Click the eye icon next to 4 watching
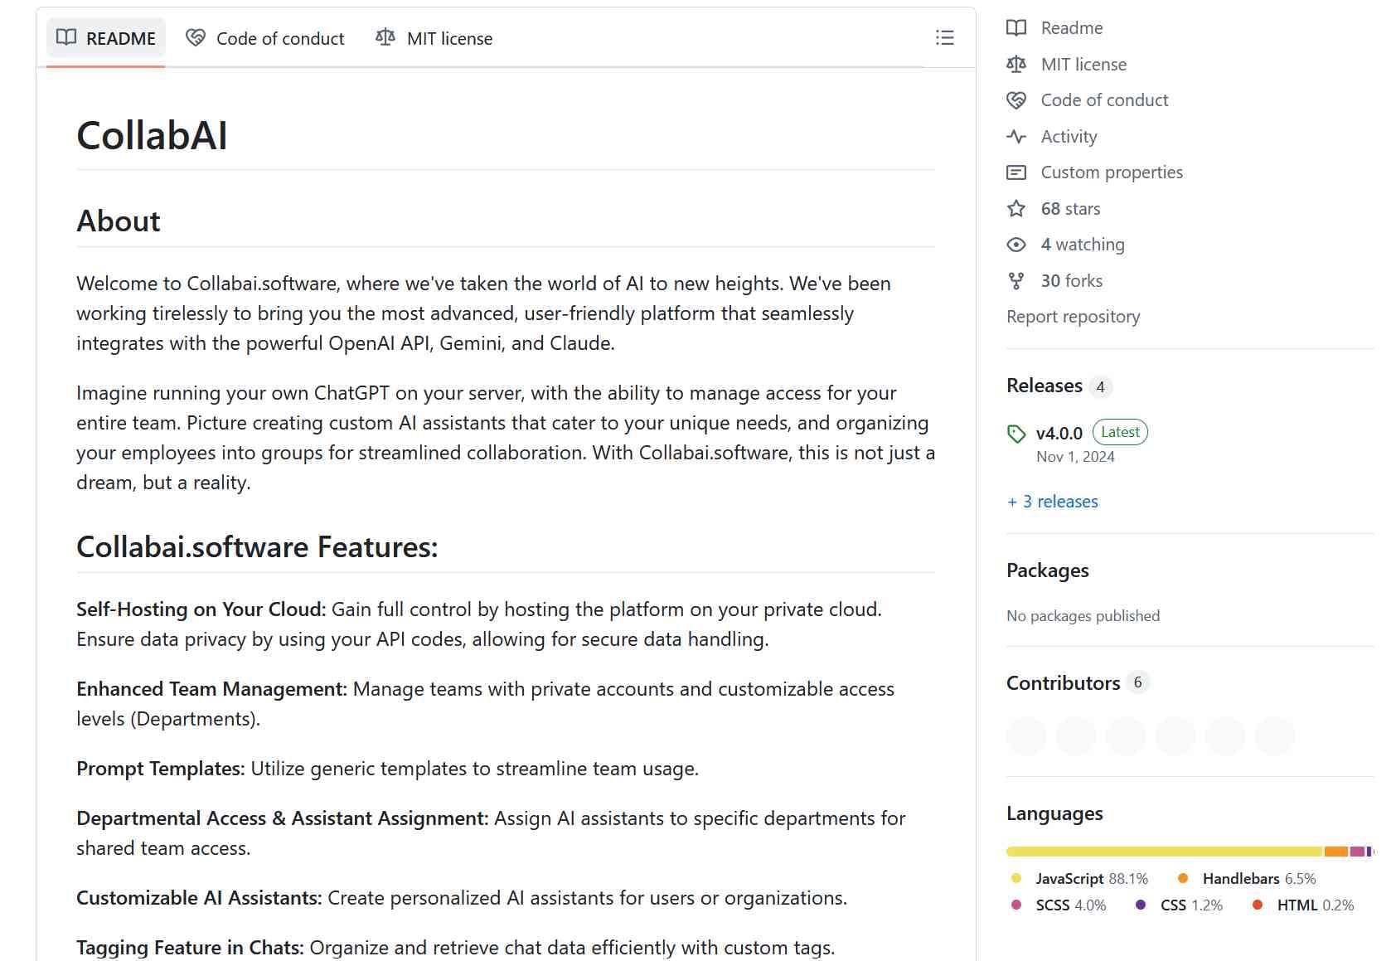 pyautogui.click(x=1016, y=245)
